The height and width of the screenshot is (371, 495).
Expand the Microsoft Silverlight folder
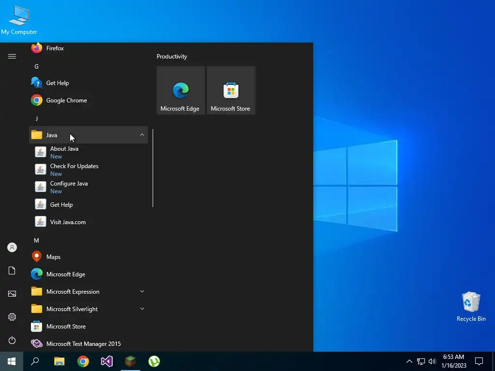pos(88,309)
